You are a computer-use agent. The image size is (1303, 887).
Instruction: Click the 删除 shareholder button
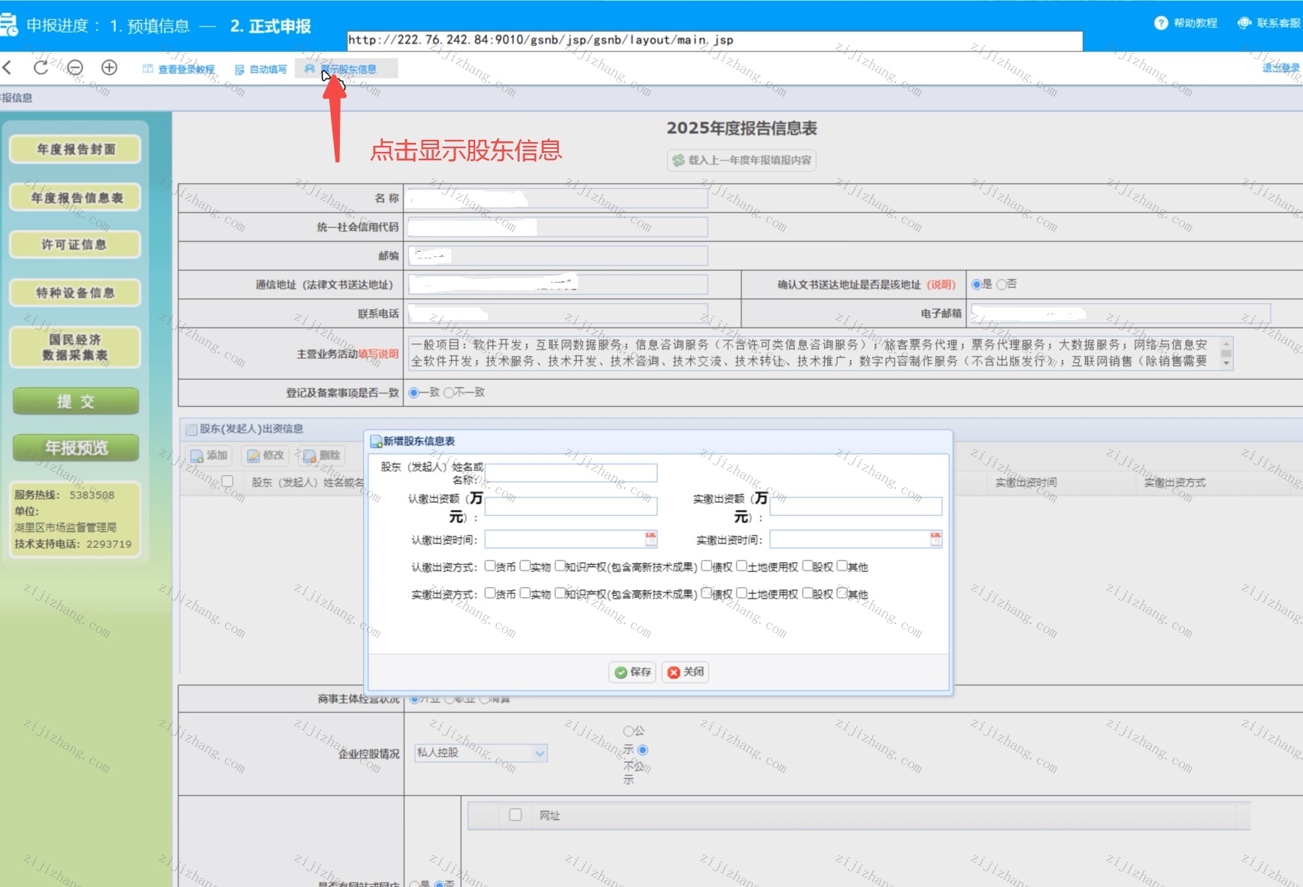[x=322, y=456]
